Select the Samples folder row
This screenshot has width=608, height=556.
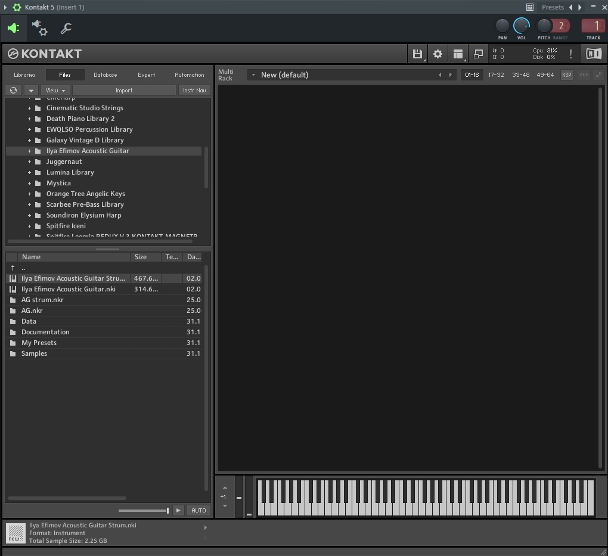tap(104, 353)
